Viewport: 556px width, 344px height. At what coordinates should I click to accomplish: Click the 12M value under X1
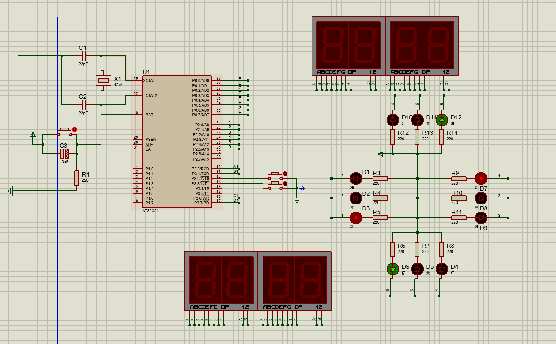pyautogui.click(x=118, y=85)
